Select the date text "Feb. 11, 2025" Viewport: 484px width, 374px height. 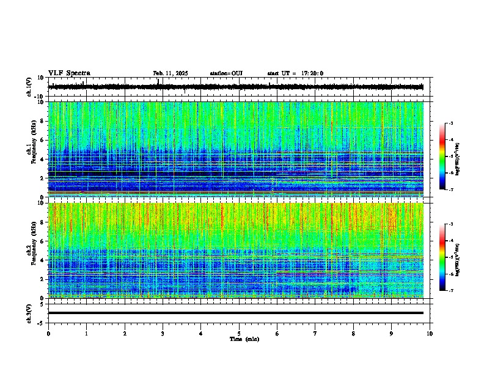170,73
